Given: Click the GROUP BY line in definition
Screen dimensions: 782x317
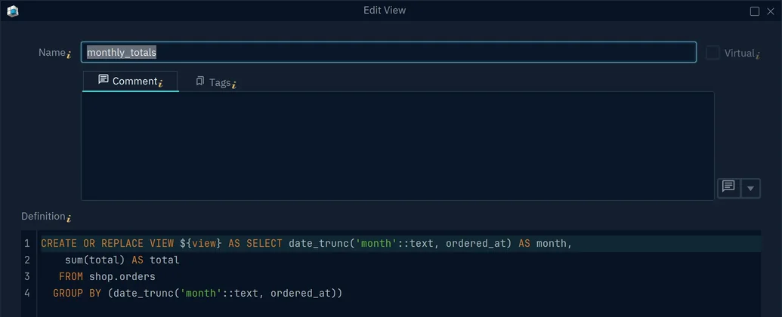Looking at the screenshot, I should [197, 293].
